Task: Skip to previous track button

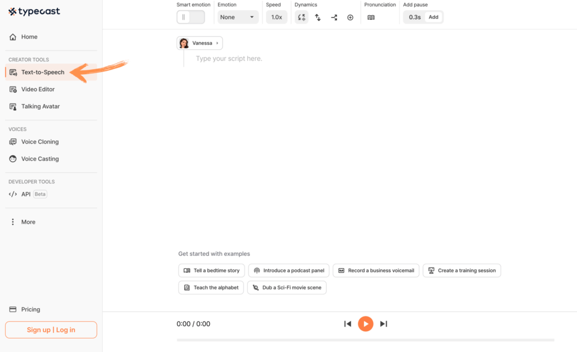Action: [x=348, y=324]
